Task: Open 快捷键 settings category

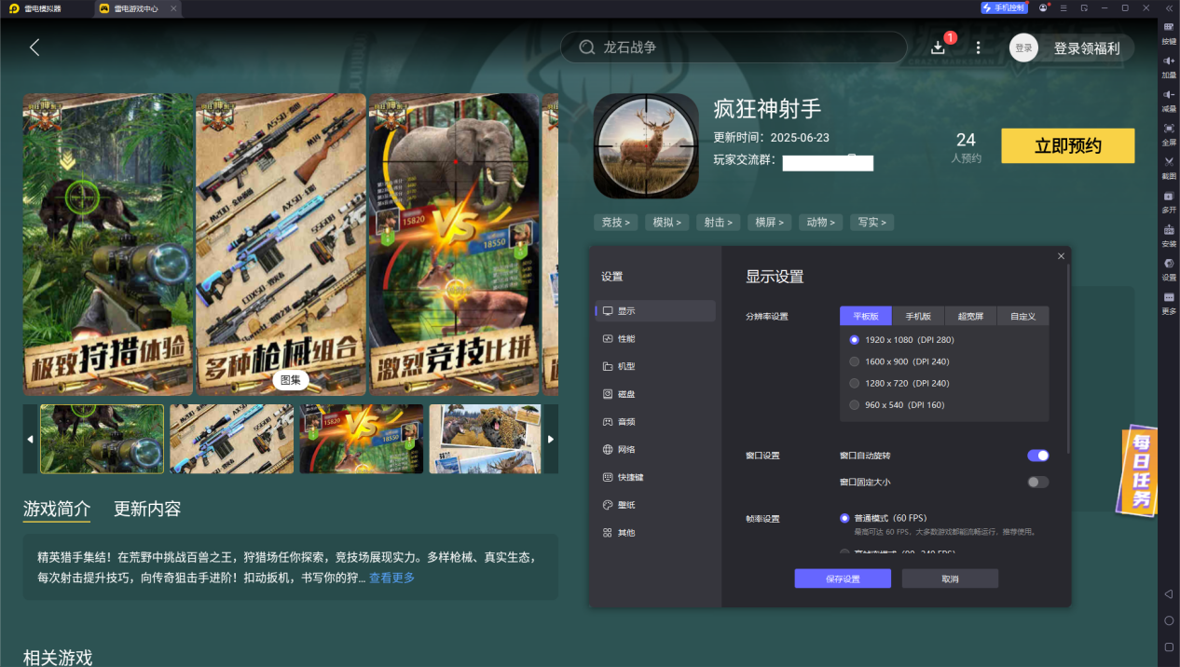Action: pos(656,477)
